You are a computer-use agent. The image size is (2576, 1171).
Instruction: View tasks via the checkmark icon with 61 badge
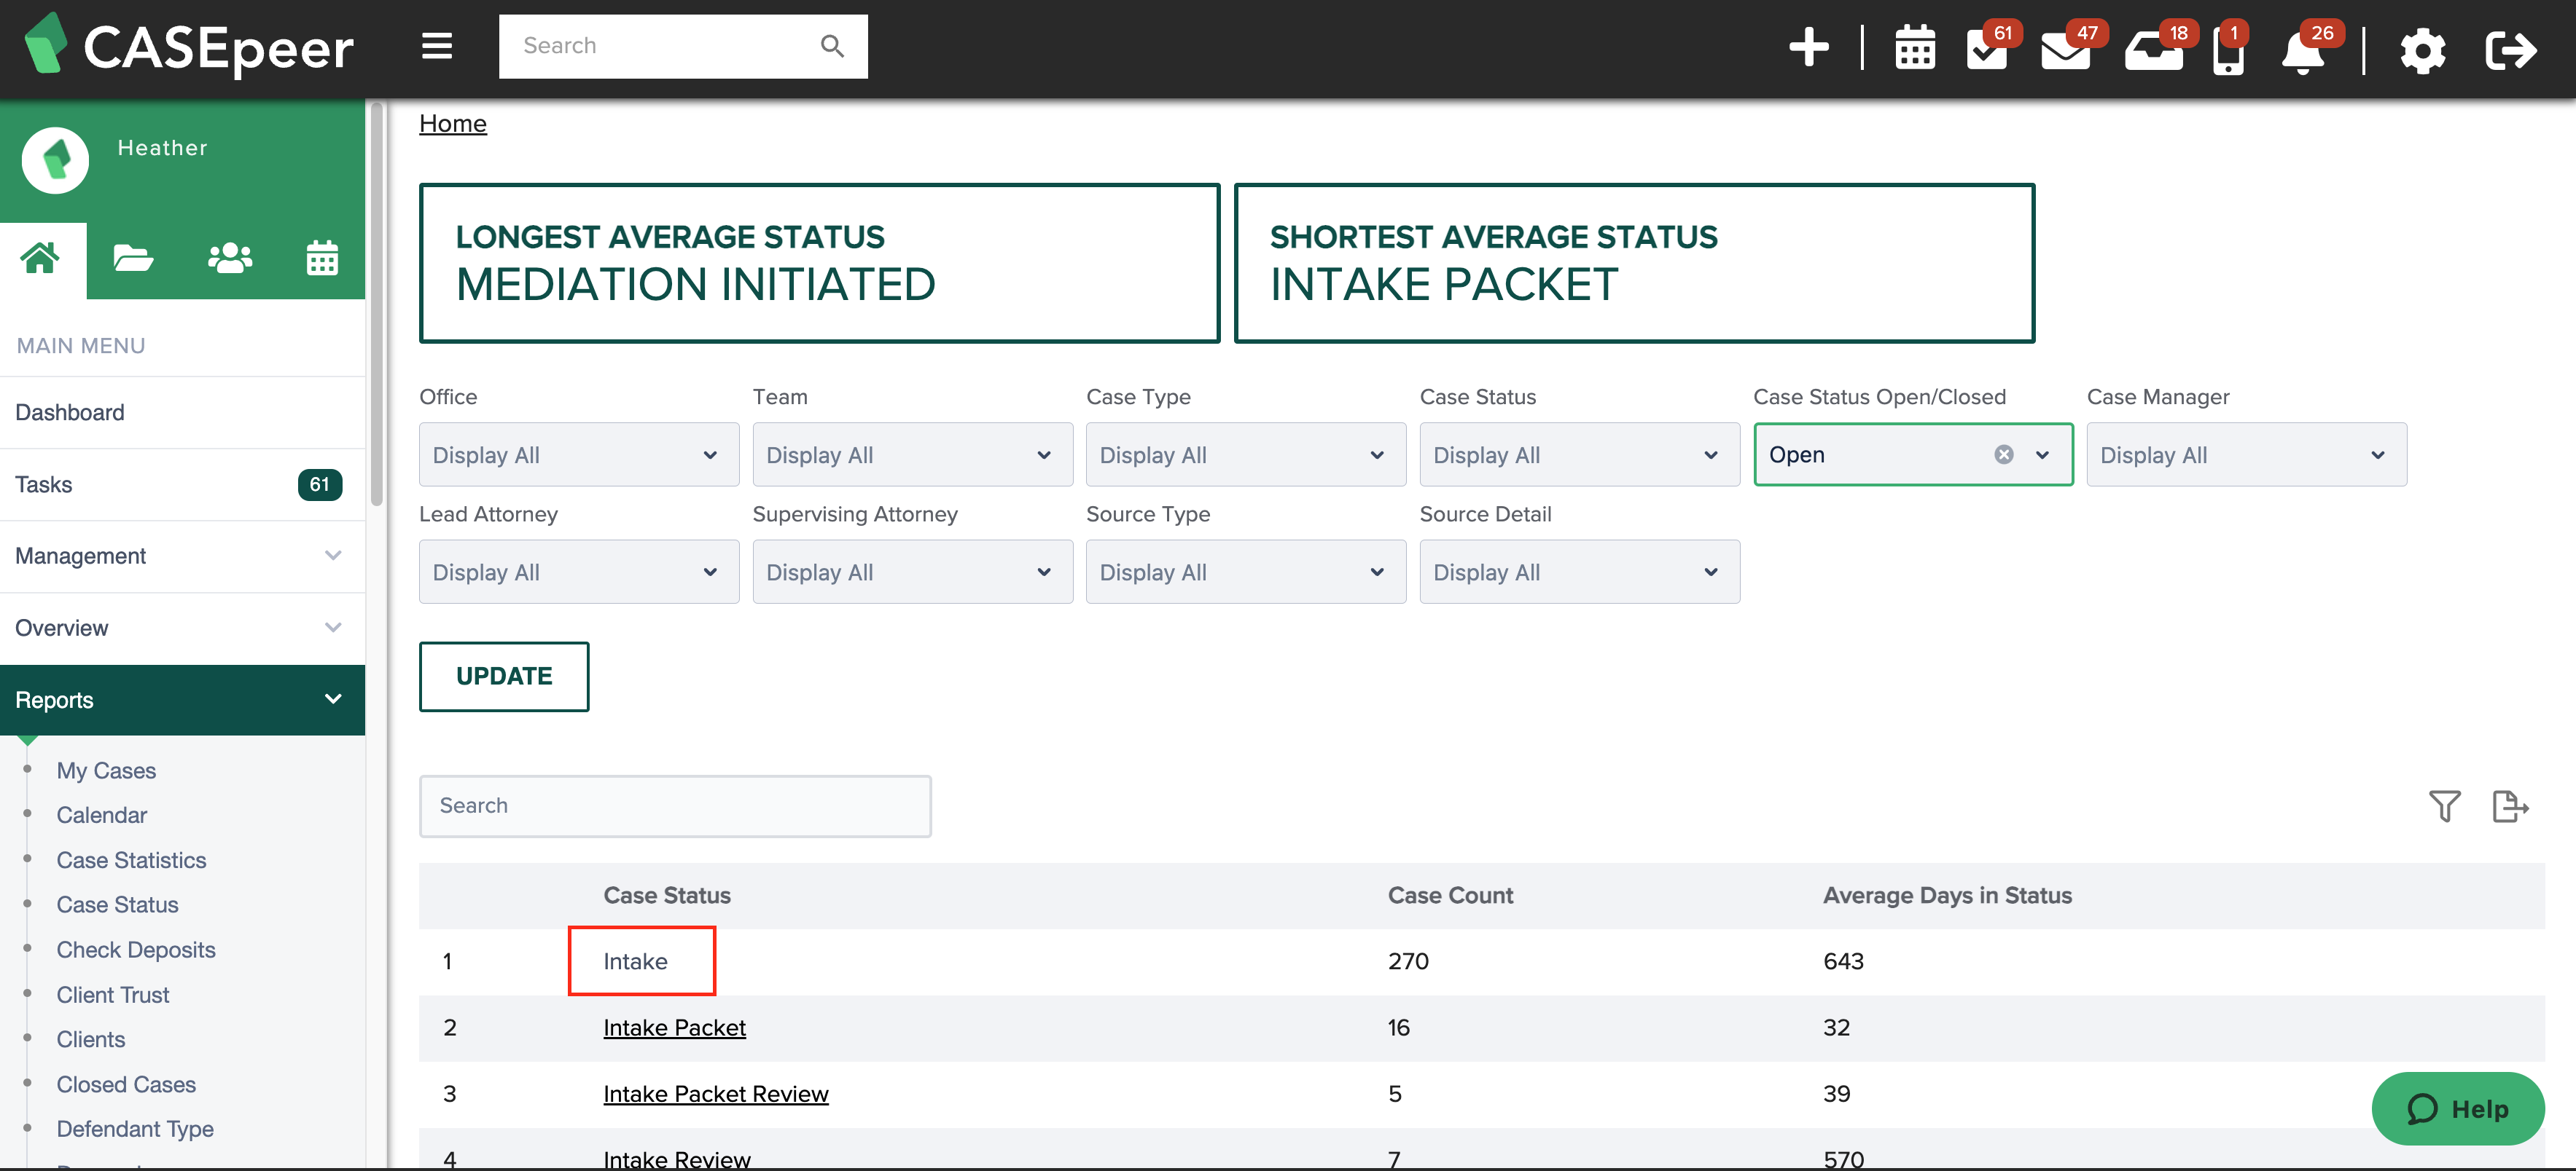[1988, 50]
